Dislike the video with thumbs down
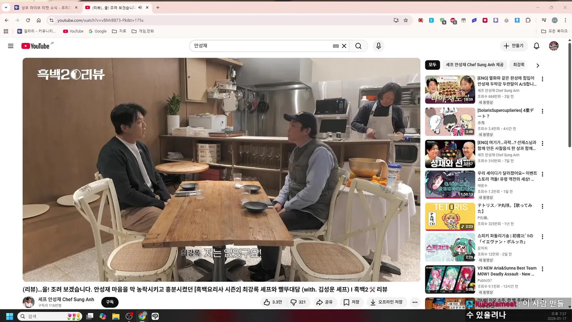 pyautogui.click(x=298, y=302)
